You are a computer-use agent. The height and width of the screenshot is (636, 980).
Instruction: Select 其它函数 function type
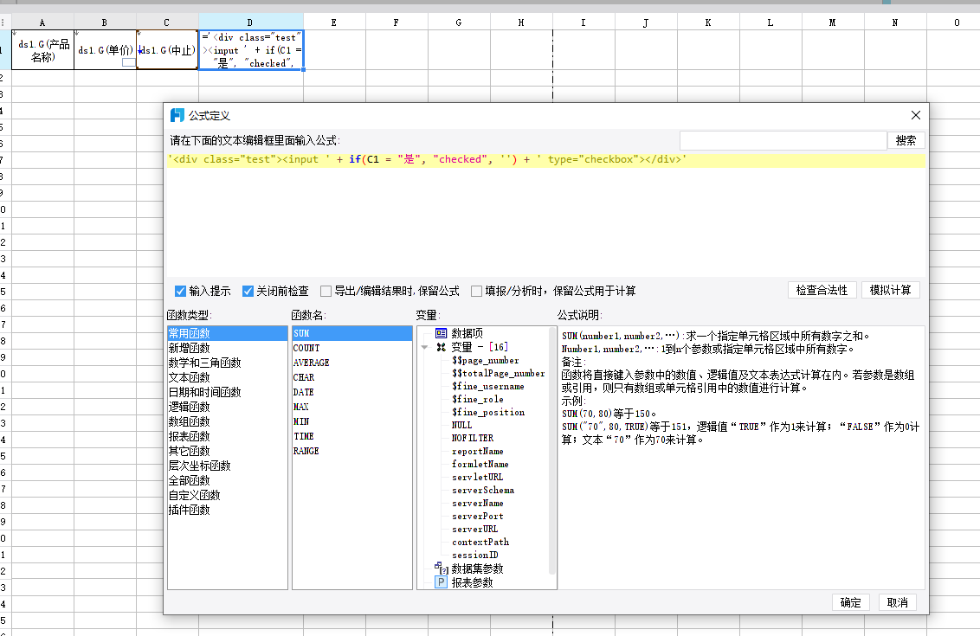[228, 451]
